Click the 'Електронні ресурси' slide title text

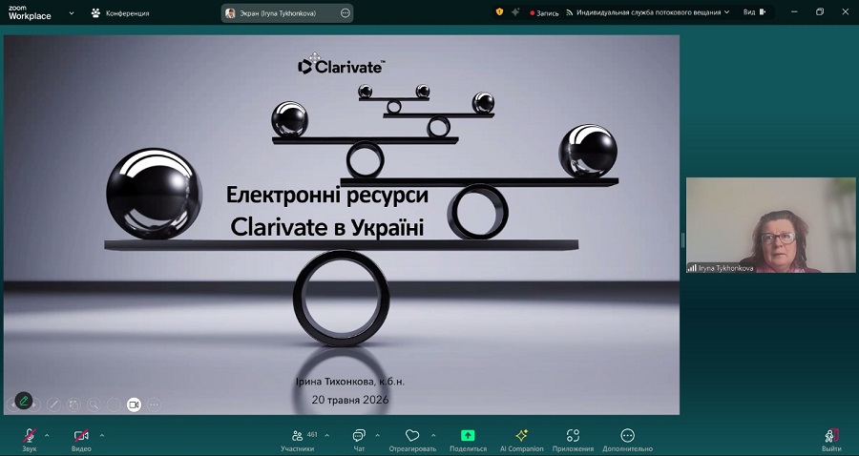(327, 195)
